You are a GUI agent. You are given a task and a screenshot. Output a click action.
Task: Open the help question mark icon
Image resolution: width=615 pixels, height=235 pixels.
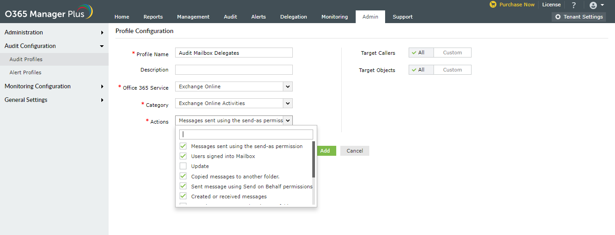coord(574,5)
